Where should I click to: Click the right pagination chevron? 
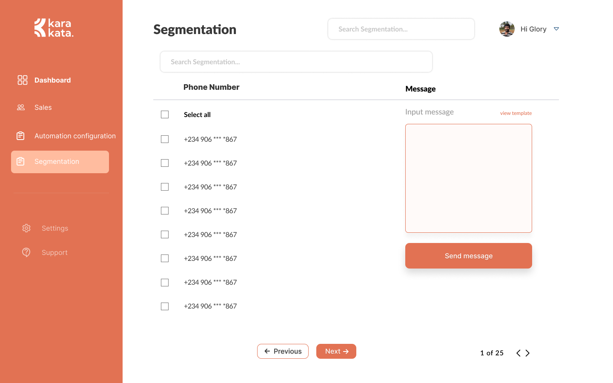point(527,353)
